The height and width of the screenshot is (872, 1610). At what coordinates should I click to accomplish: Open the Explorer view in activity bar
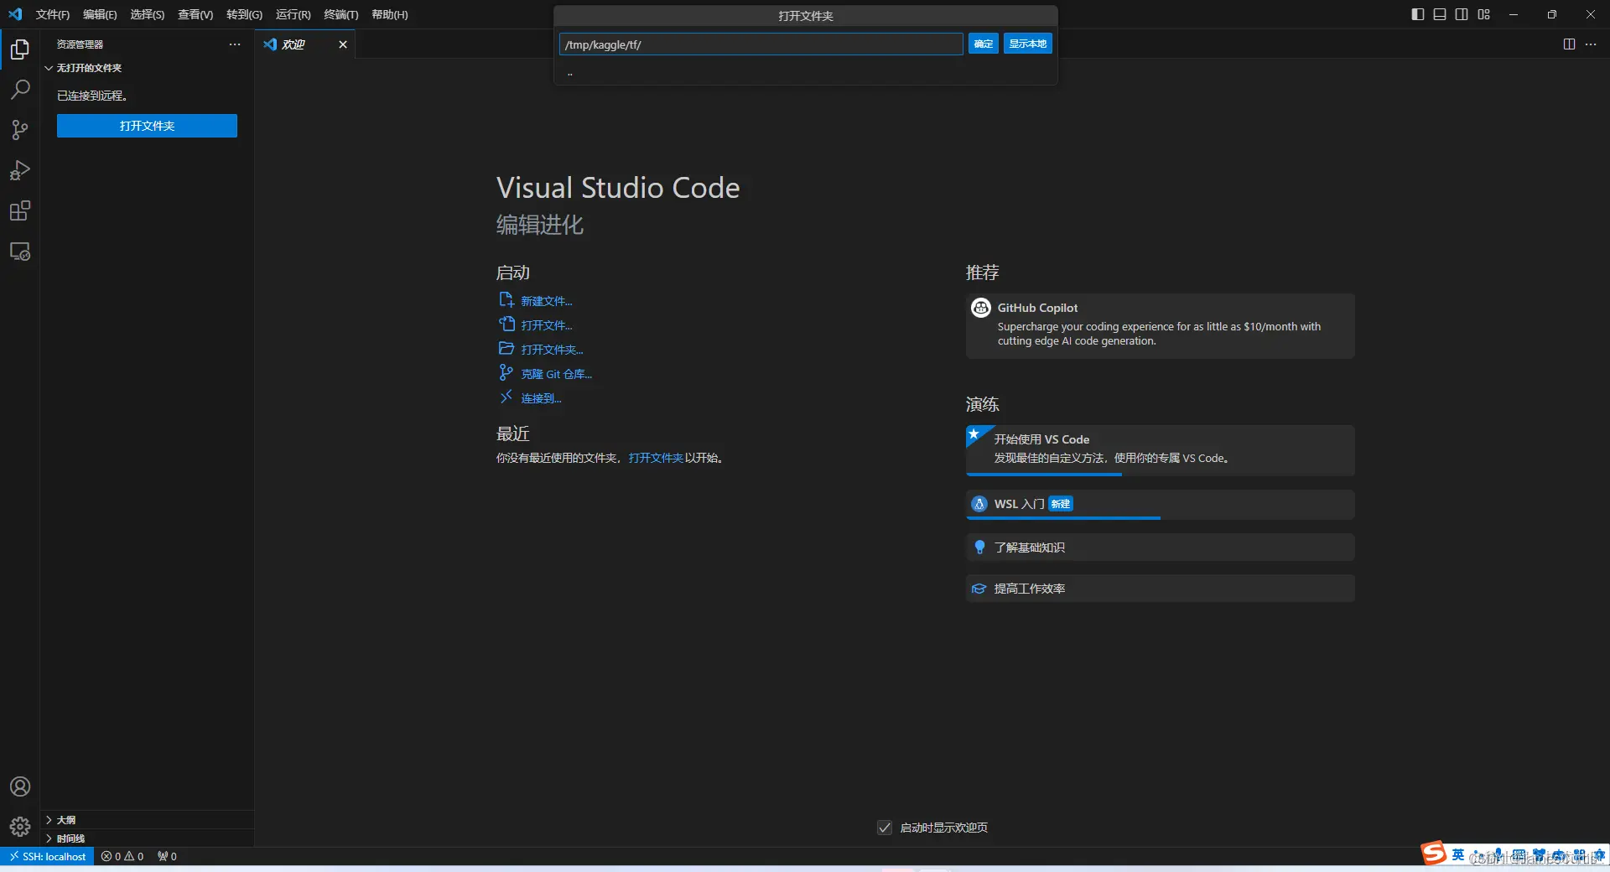click(20, 49)
